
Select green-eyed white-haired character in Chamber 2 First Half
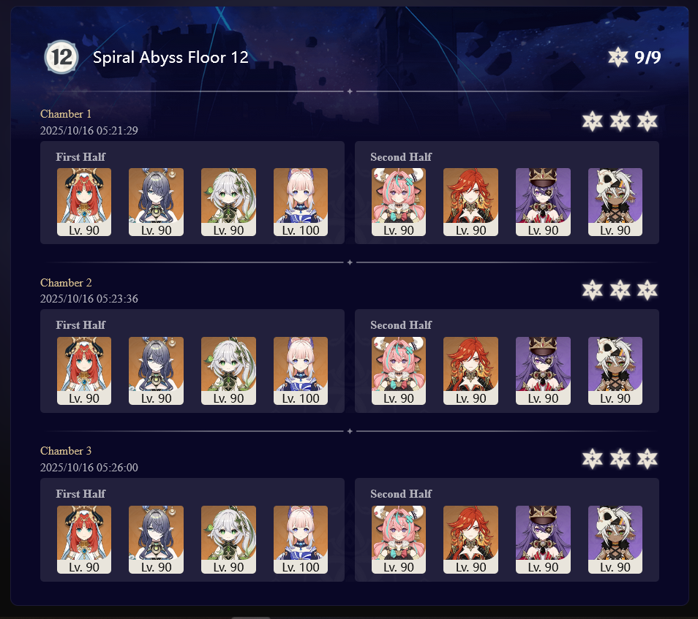[x=228, y=371]
